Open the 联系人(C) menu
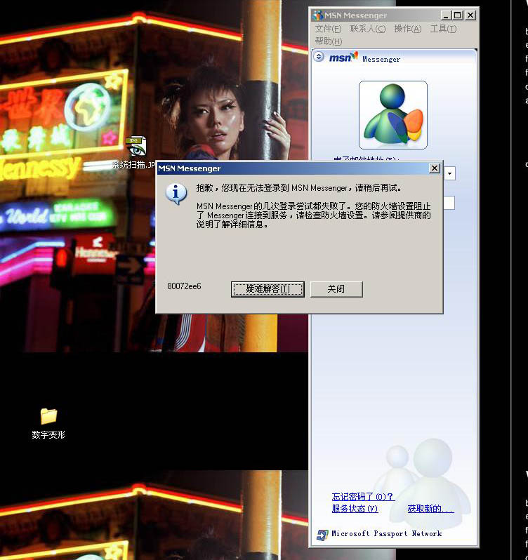The image size is (528, 560). [368, 29]
